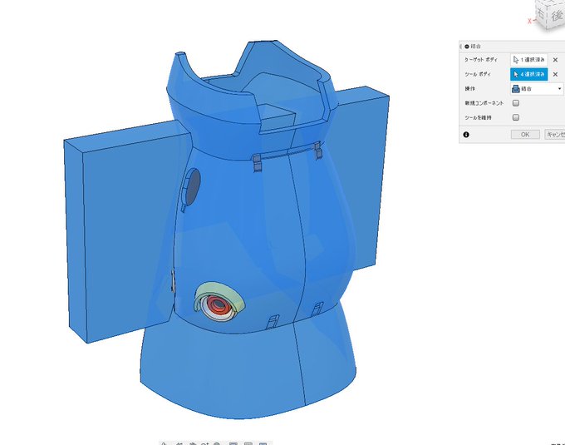Image resolution: width=565 pixels, height=445 pixels.
Task: Select the dark oval cutout on the body
Action: click(x=193, y=186)
